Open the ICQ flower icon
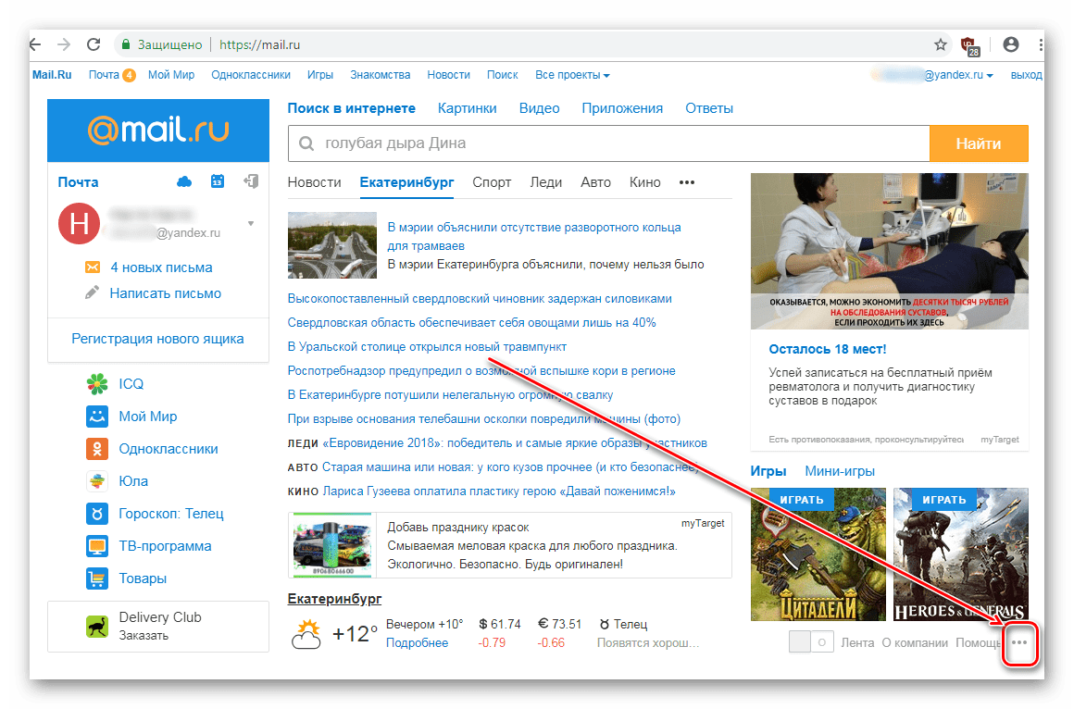Screen dimensions: 1074x709 (97, 383)
